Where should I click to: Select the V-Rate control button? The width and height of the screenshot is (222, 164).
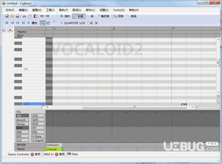point(38,136)
